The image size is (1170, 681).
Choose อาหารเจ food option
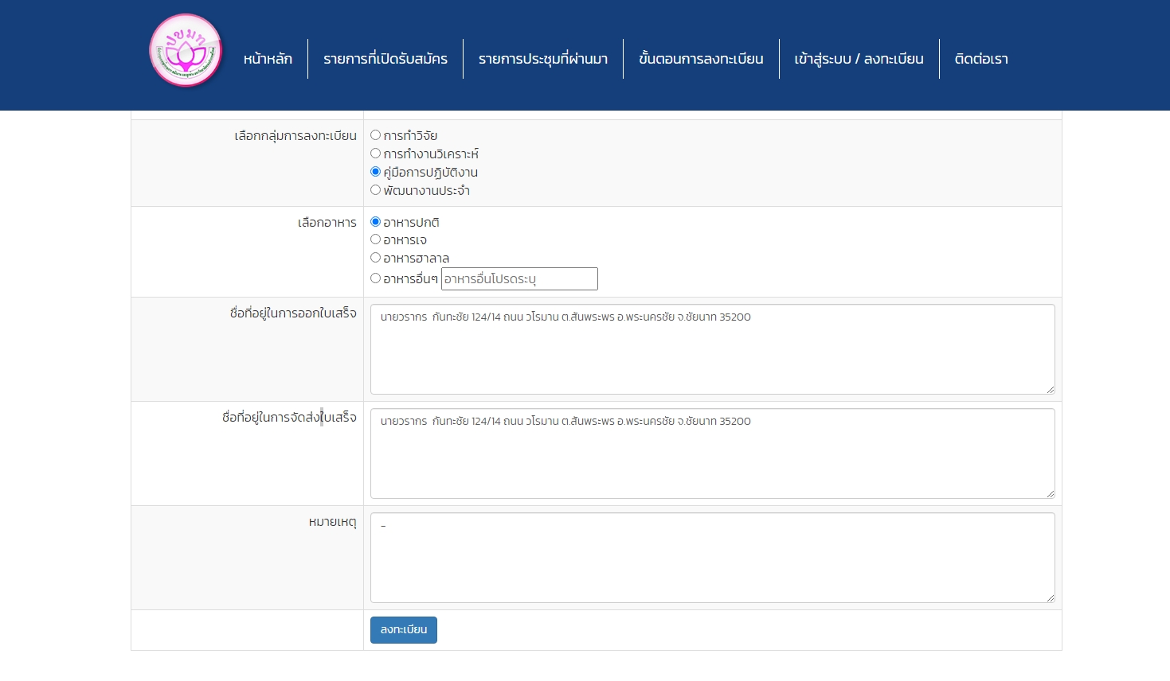tap(375, 239)
